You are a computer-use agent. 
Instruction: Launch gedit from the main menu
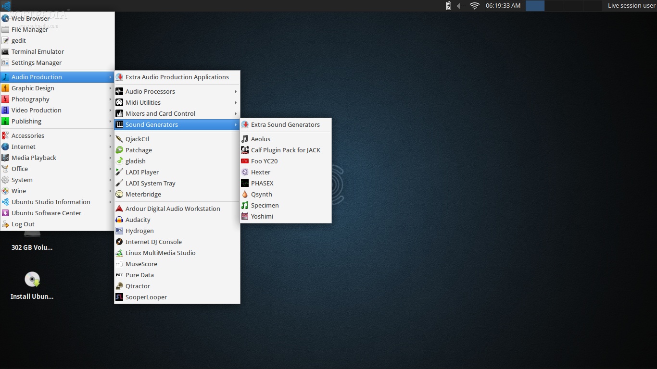coord(57,40)
